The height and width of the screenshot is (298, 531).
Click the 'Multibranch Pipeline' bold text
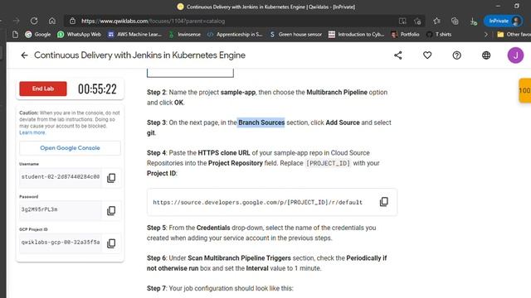337,92
